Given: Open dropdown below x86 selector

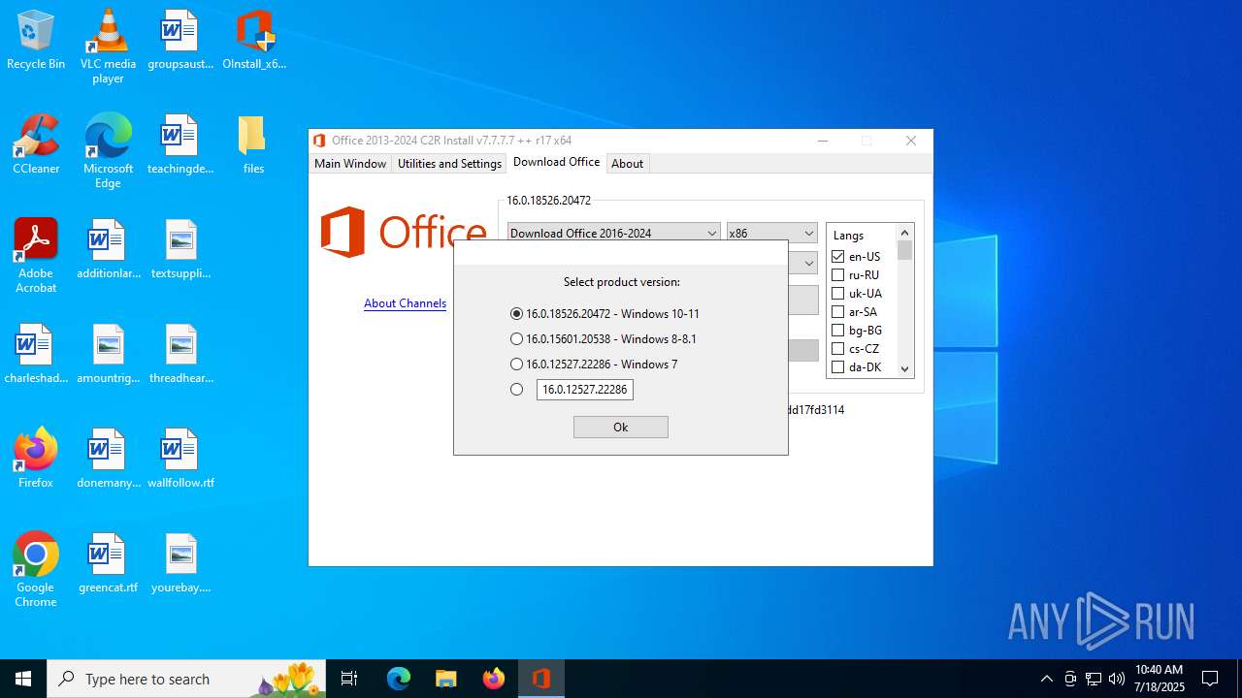Looking at the screenshot, I should [x=807, y=263].
